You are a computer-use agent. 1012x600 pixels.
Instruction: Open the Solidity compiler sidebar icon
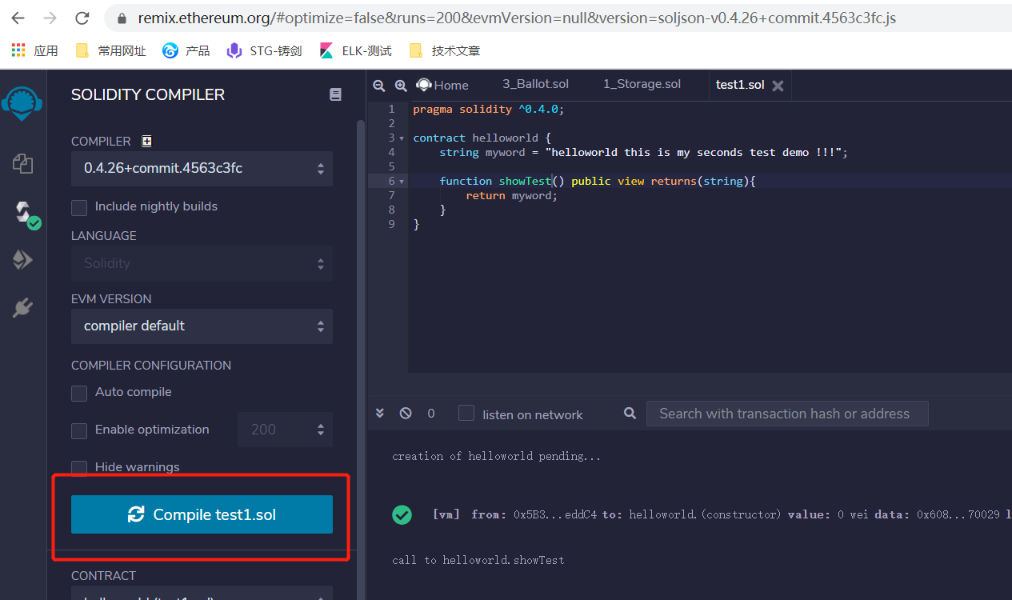(x=24, y=213)
